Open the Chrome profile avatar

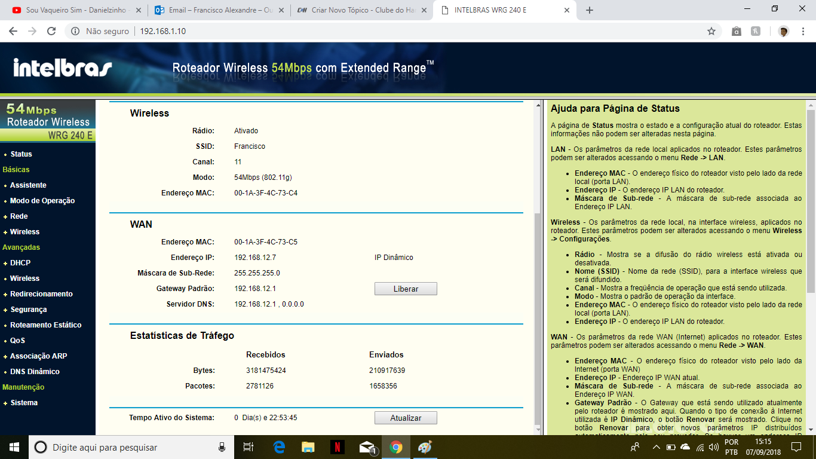click(x=784, y=31)
